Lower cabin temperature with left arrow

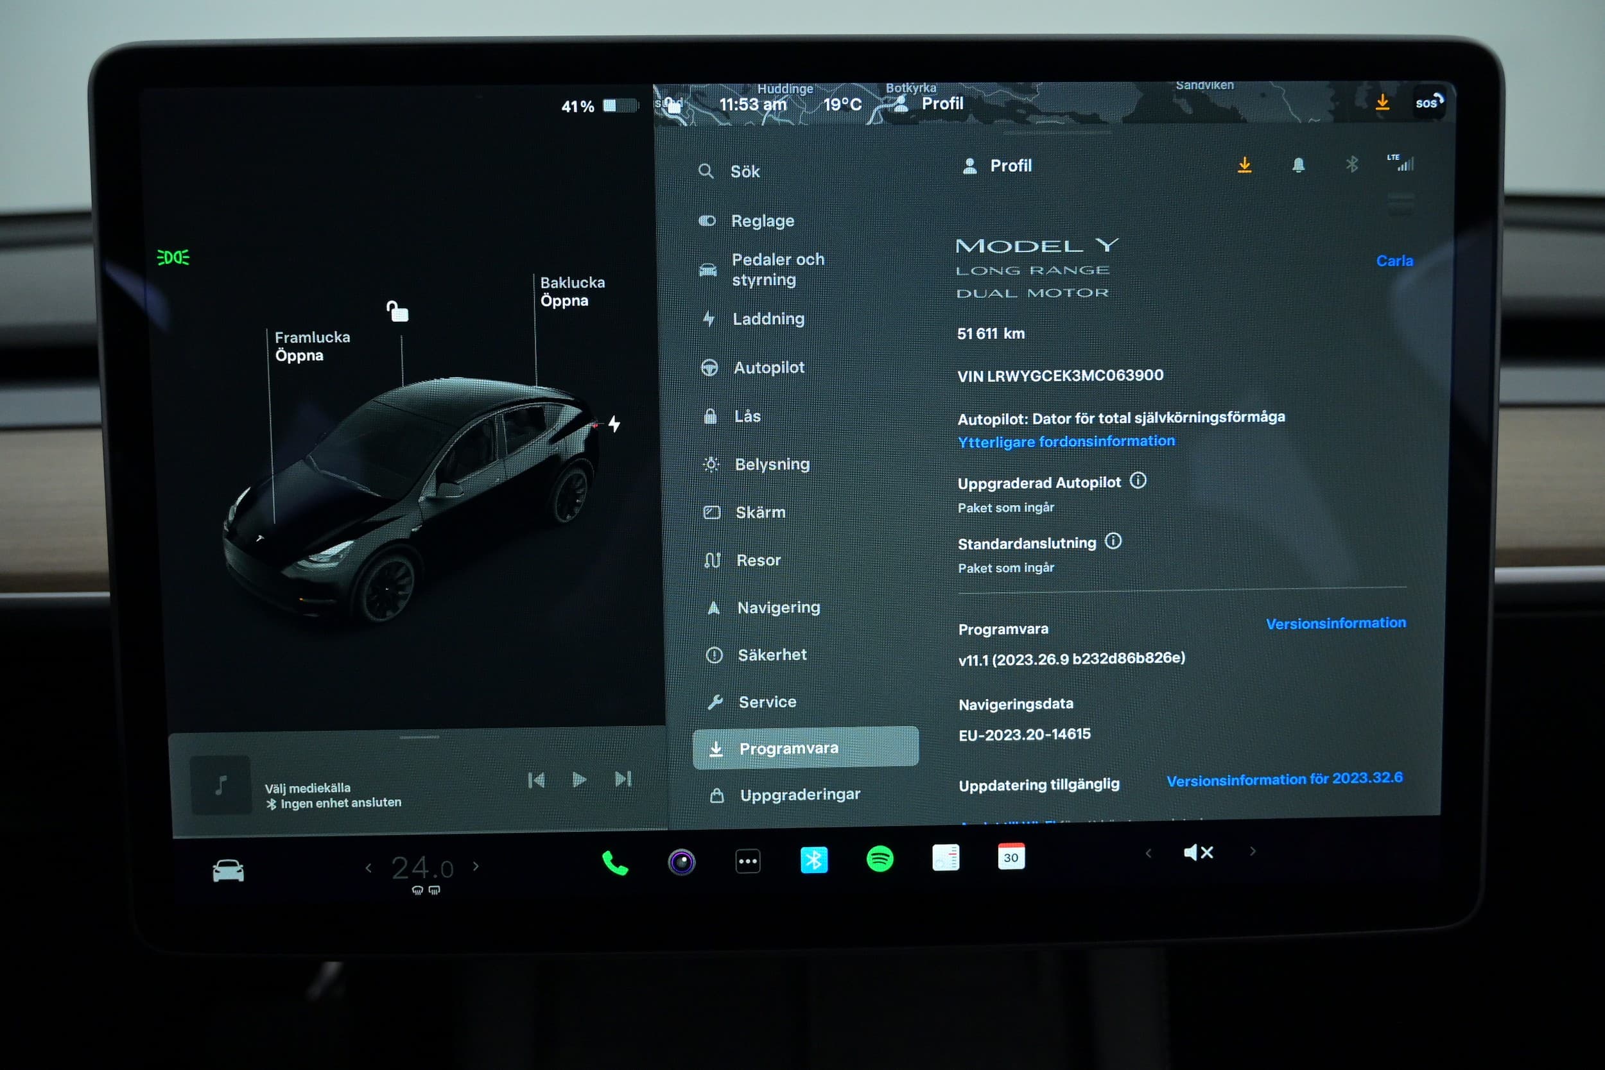(369, 868)
